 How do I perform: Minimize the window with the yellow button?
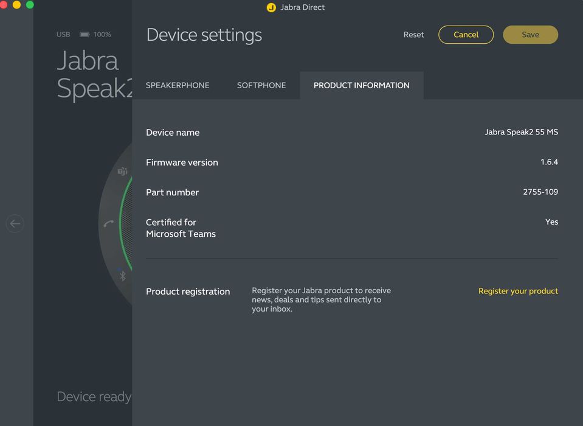pos(17,5)
